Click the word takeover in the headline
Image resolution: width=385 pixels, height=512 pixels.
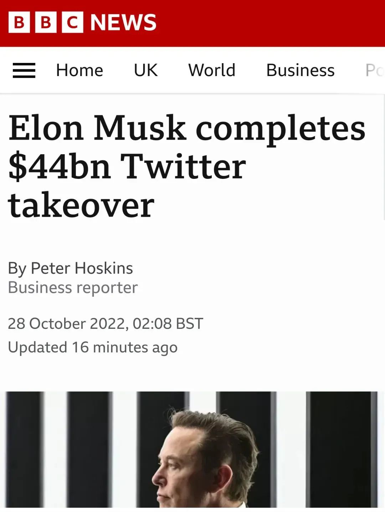(81, 206)
